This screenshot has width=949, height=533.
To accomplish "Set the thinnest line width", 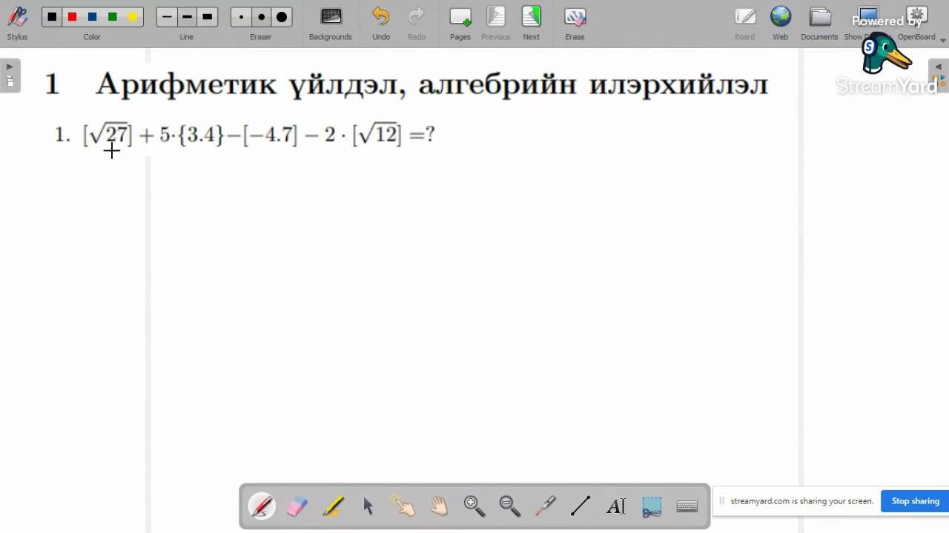I will (167, 17).
